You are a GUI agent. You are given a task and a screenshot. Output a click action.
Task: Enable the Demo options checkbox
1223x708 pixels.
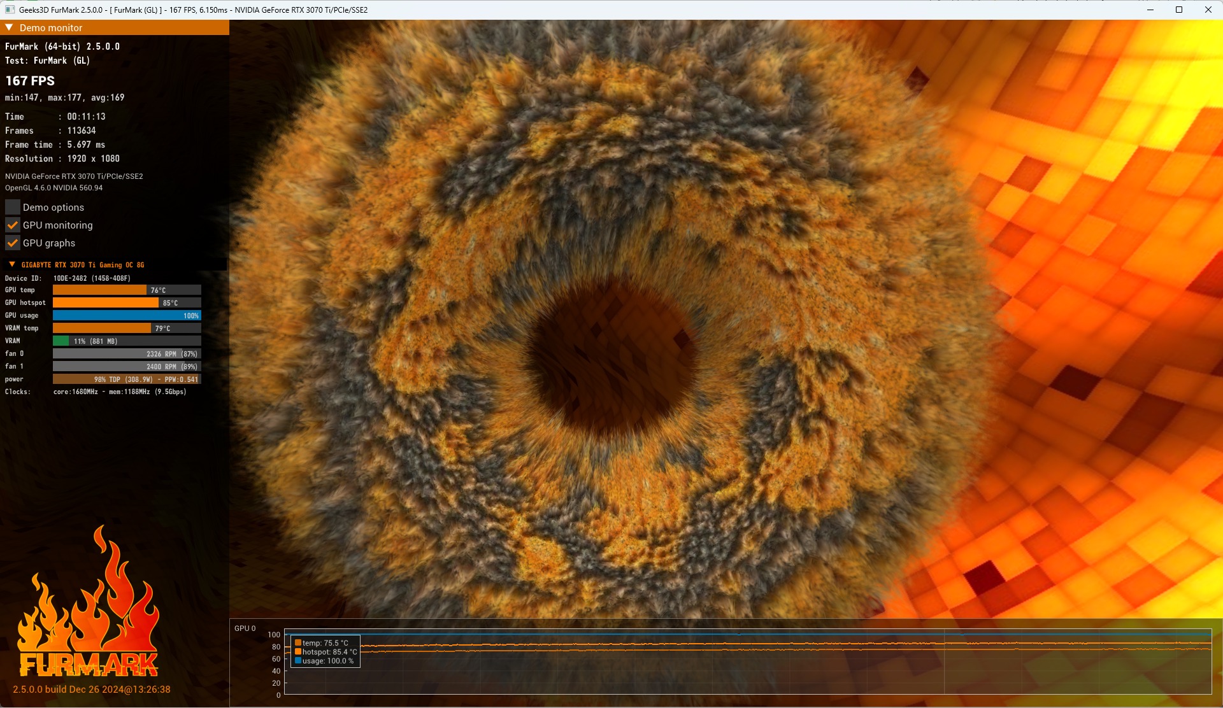13,207
